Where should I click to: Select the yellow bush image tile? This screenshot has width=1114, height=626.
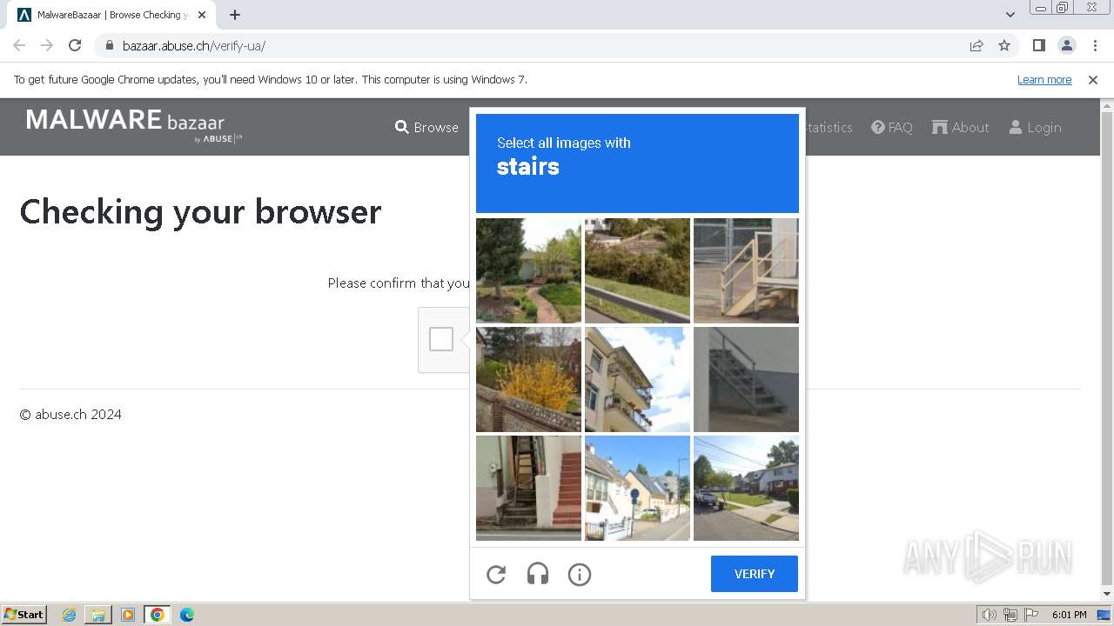(x=528, y=379)
